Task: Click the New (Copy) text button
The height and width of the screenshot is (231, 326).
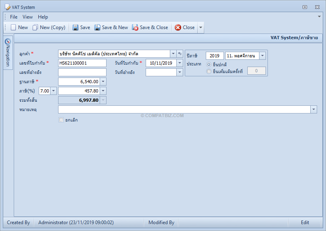Action: coord(52,27)
